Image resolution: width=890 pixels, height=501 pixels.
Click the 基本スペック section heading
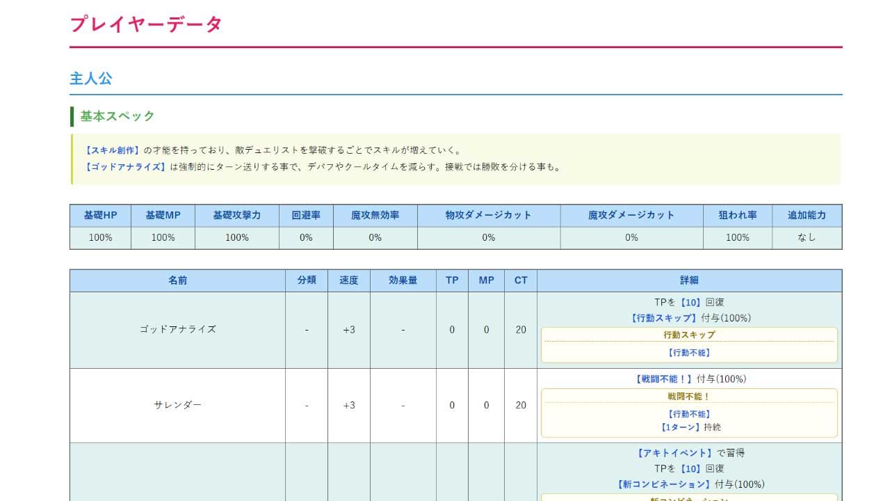115,116
